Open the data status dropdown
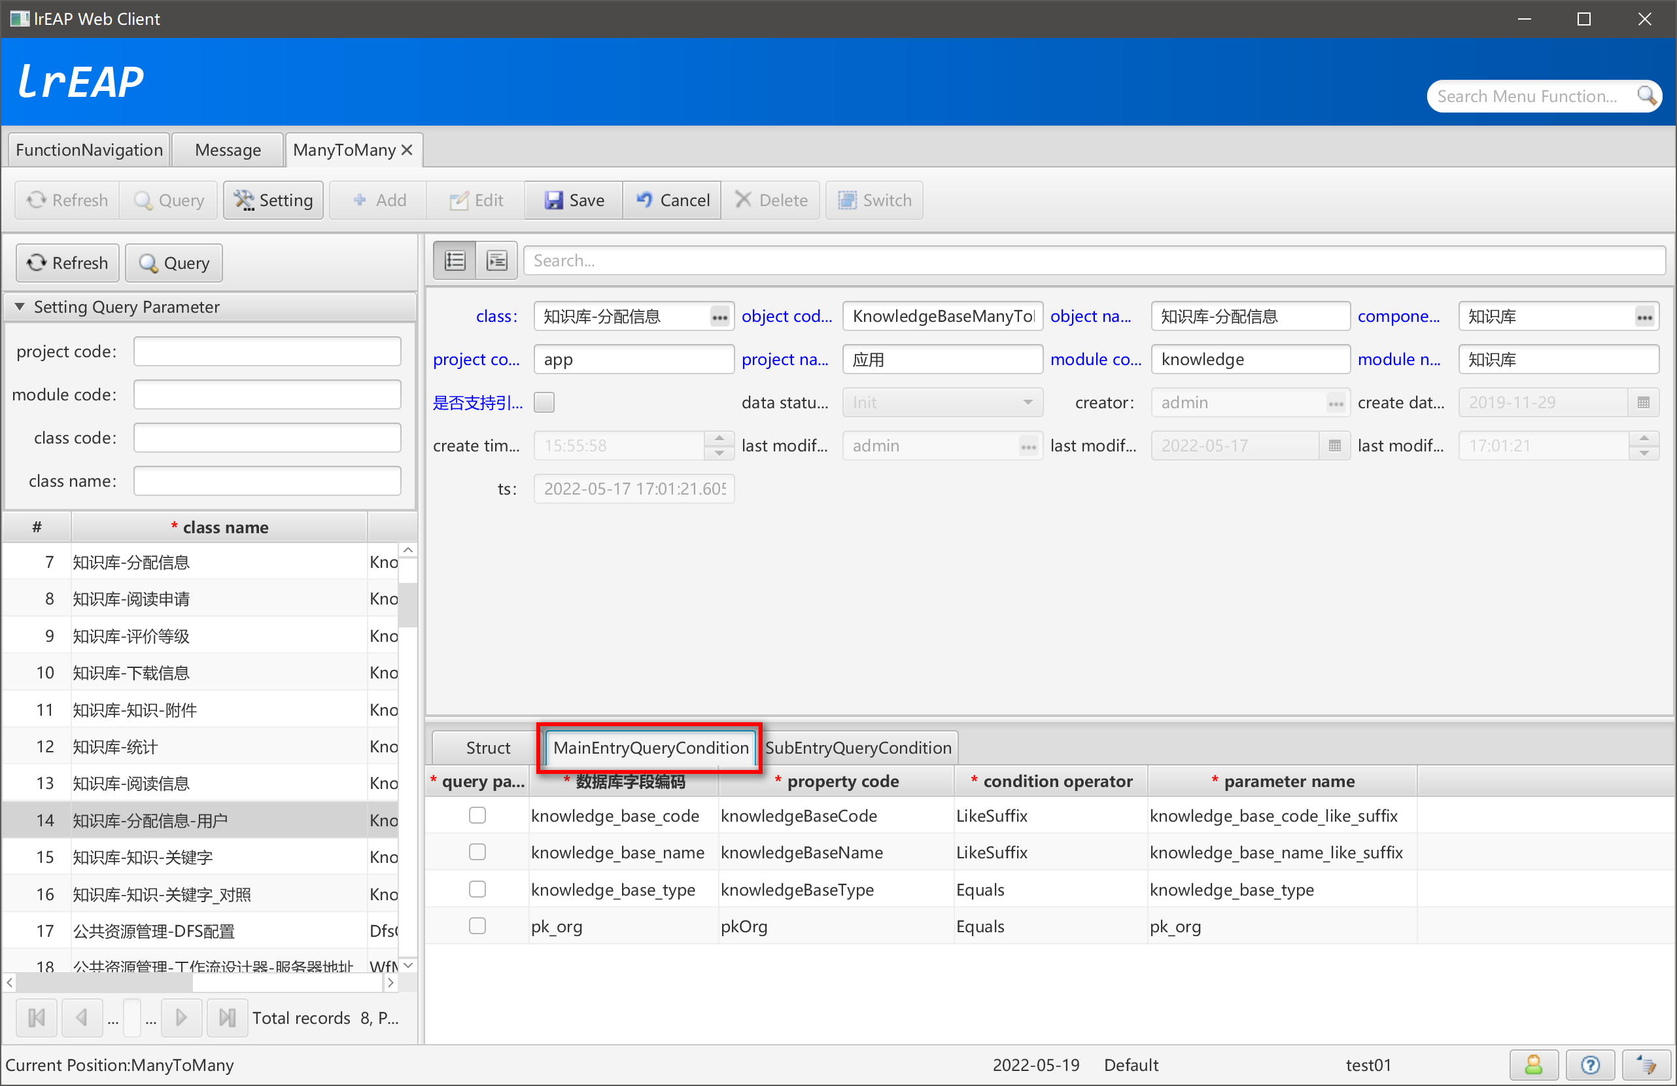Image resolution: width=1677 pixels, height=1086 pixels. coord(942,403)
